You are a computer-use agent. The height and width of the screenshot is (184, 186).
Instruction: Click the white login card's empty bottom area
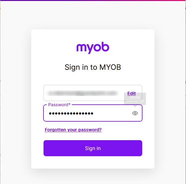[93, 162]
